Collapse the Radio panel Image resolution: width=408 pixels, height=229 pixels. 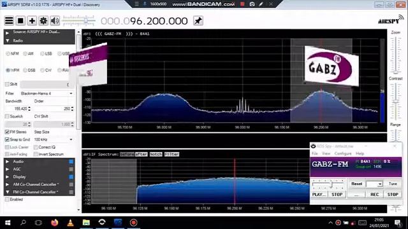pos(7,41)
